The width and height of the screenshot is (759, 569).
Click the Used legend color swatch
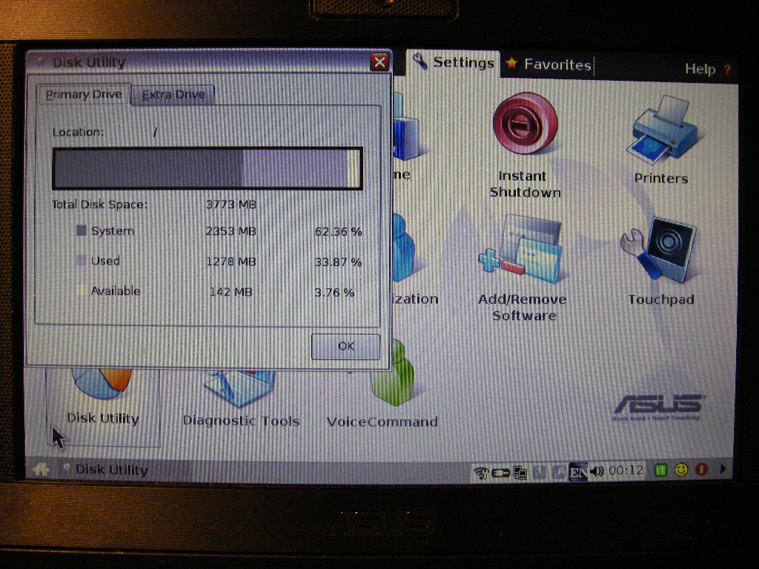tap(82, 260)
